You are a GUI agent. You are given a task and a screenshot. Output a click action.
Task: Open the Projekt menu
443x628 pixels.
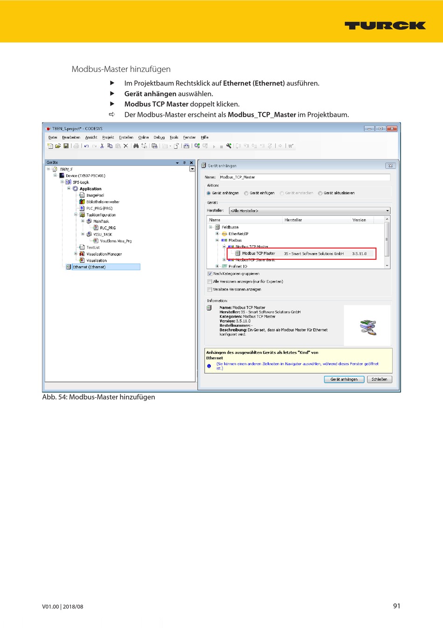[x=108, y=137]
